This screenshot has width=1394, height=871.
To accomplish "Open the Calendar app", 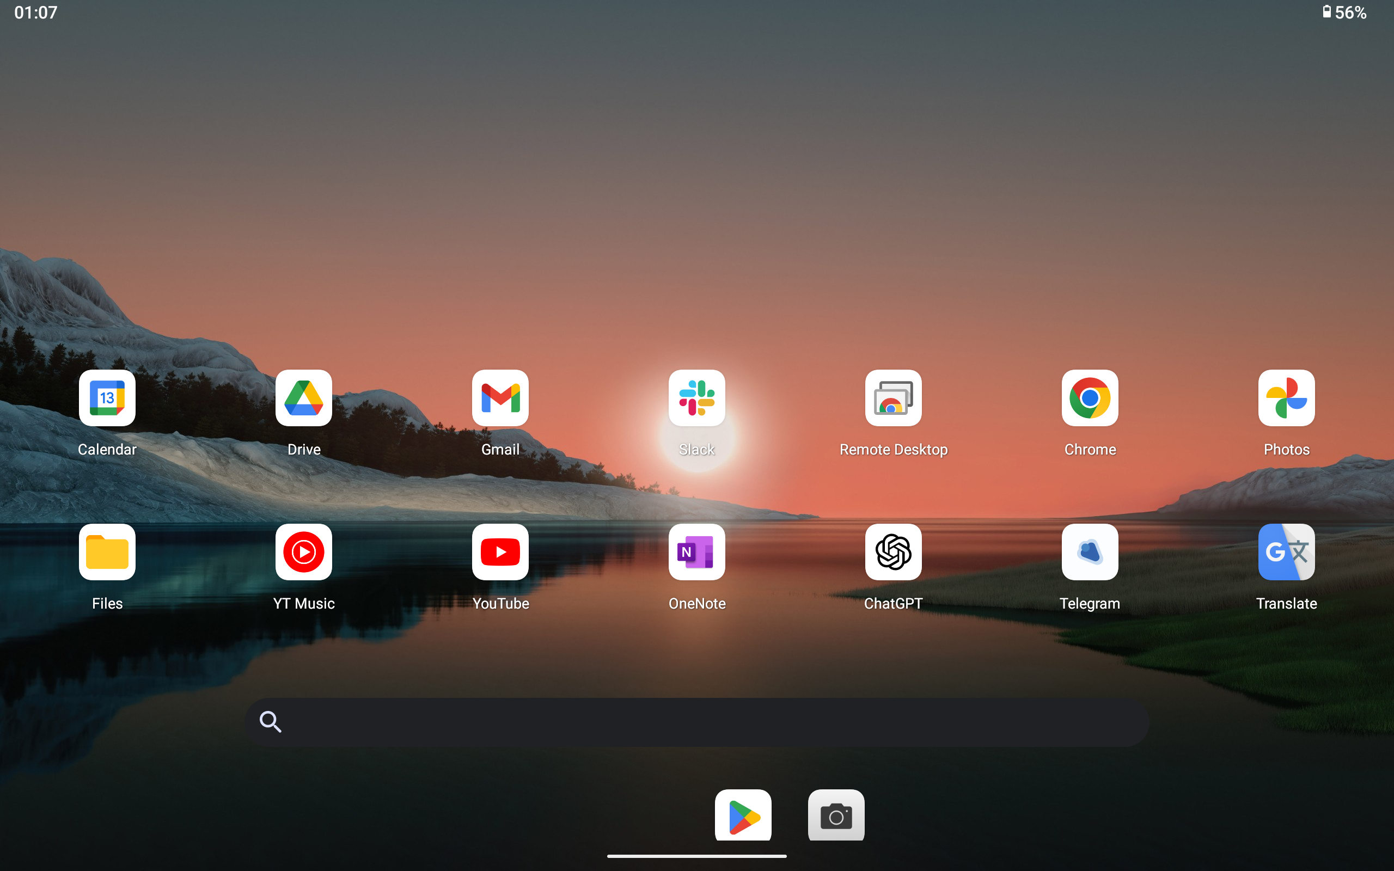I will coord(107,398).
